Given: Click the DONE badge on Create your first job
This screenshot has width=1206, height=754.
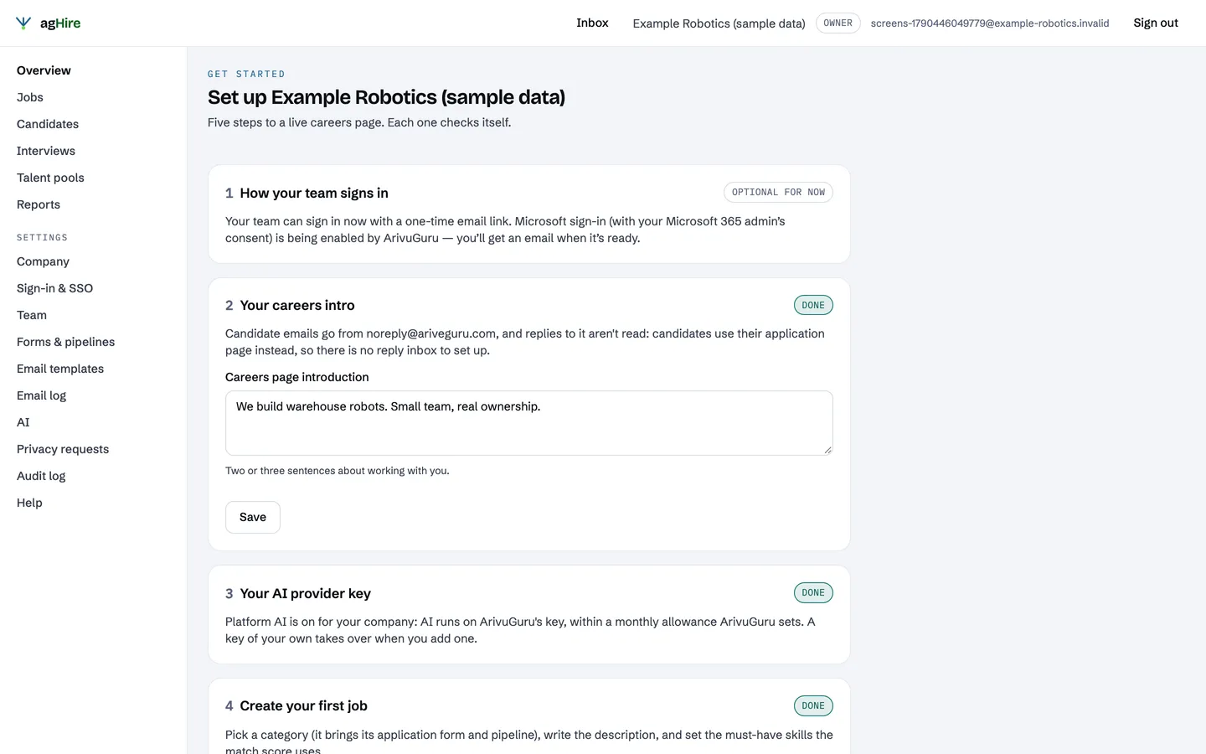Looking at the screenshot, I should (813, 705).
